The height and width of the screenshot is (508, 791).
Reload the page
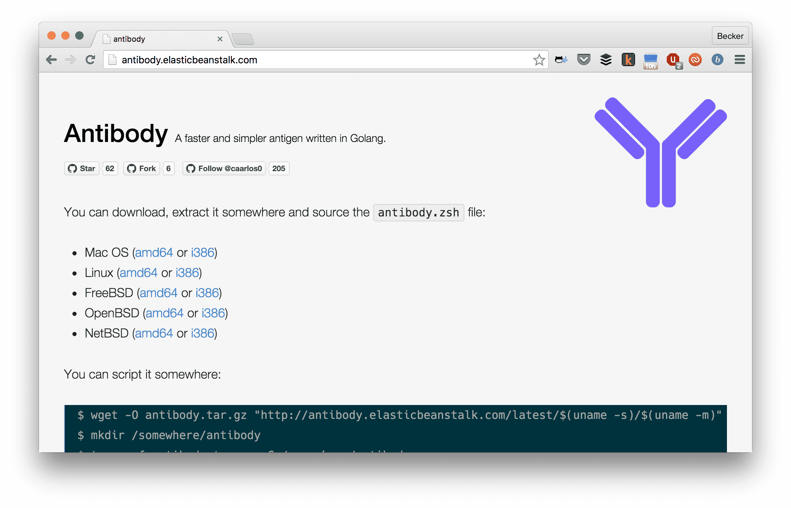91,60
